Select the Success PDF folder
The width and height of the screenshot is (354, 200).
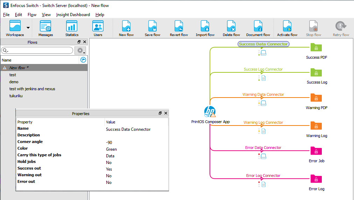pyautogui.click(x=316, y=48)
